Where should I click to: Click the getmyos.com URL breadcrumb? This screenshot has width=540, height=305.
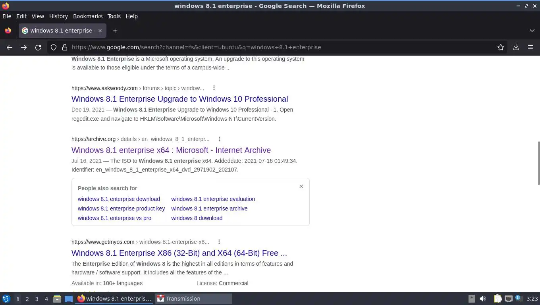pyautogui.click(x=140, y=242)
